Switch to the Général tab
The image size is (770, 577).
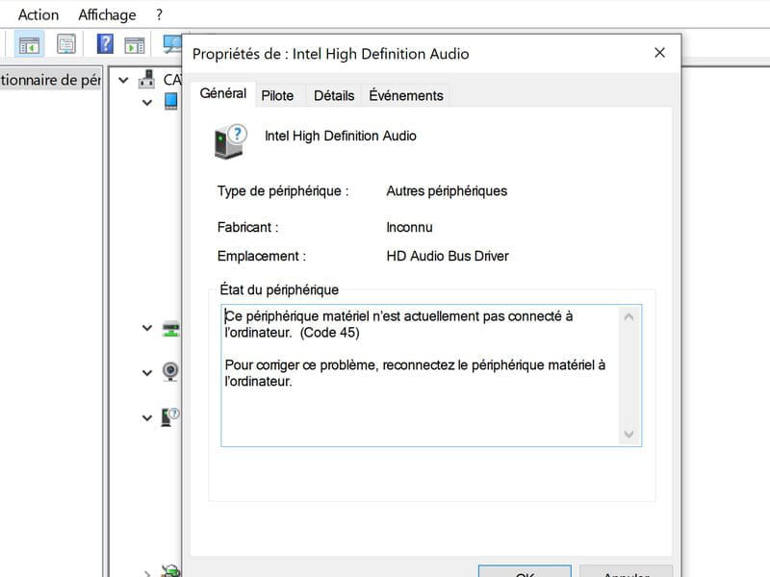223,93
